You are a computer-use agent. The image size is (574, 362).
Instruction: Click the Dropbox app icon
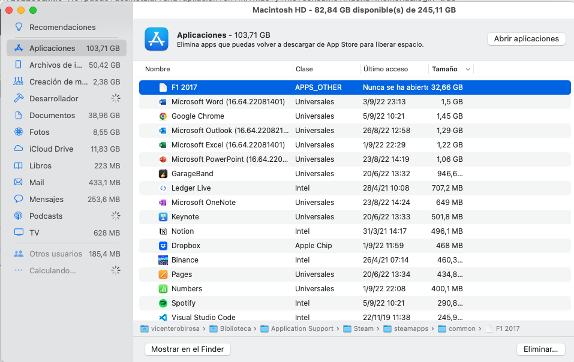click(163, 246)
